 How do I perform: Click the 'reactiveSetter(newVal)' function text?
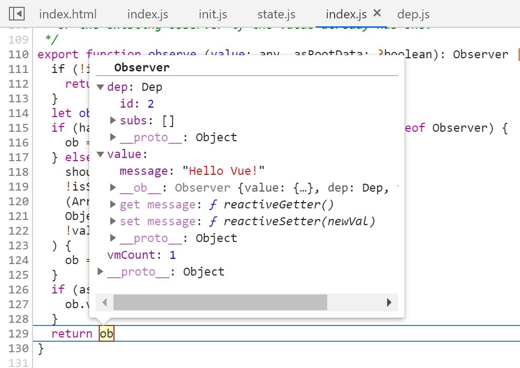pyautogui.click(x=299, y=221)
